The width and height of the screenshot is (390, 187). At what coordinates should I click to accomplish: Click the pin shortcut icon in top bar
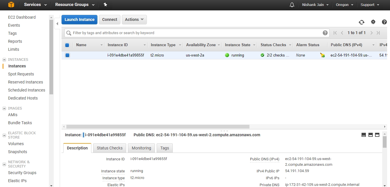click(x=105, y=5)
